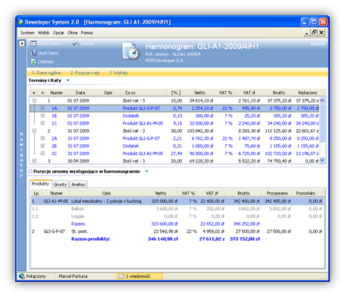Click the Produkt GLI-G-P-07 link in row 1A
This screenshot has width=345, height=297.
coord(141,108)
